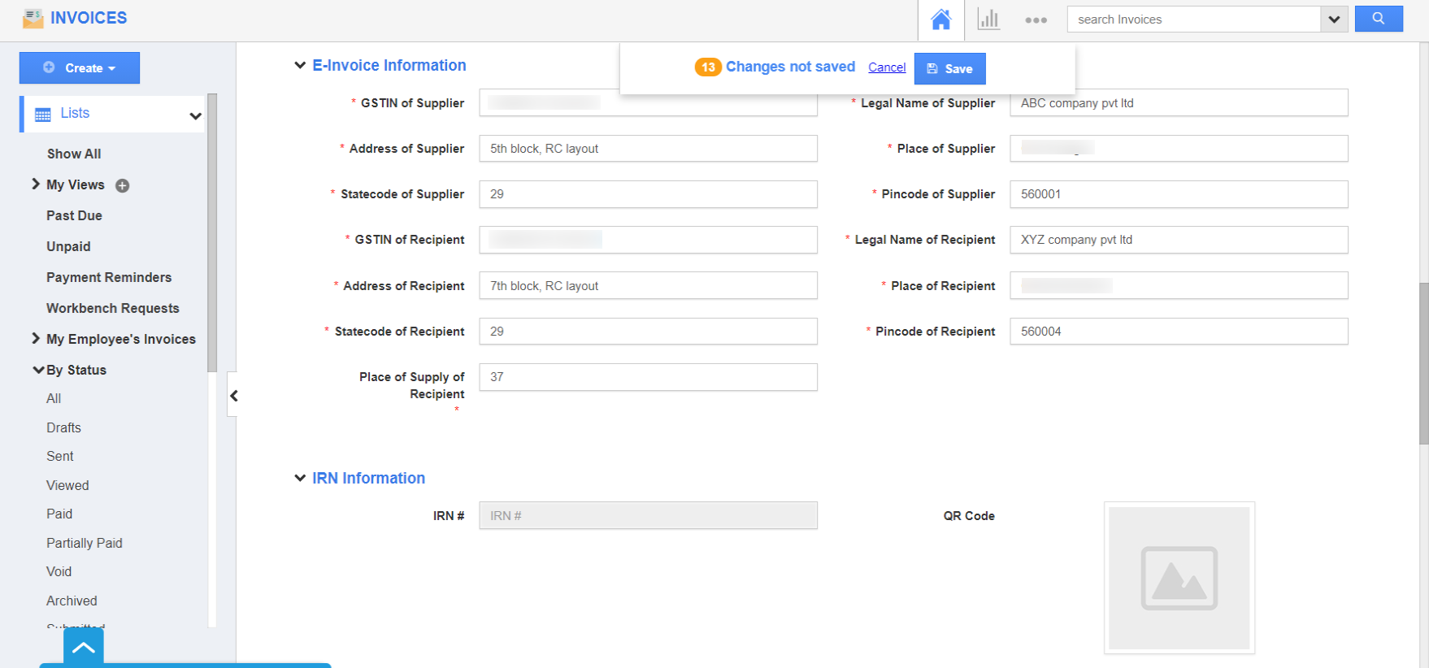Add a new view with plus icon
The height and width of the screenshot is (668, 1429).
click(x=123, y=185)
